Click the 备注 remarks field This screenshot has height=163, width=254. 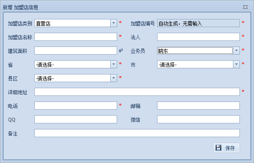point(137,133)
